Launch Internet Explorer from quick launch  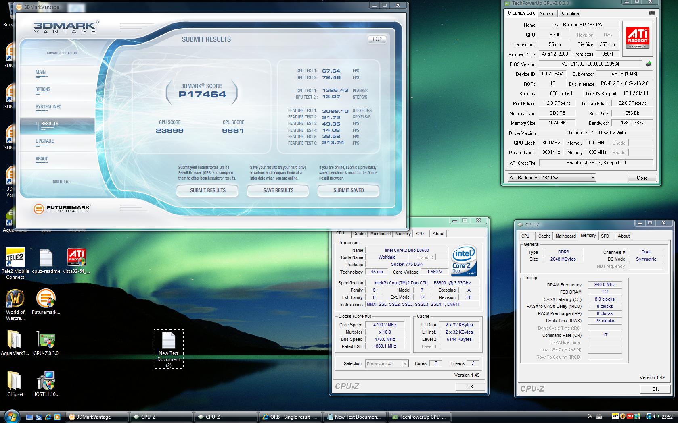point(48,417)
